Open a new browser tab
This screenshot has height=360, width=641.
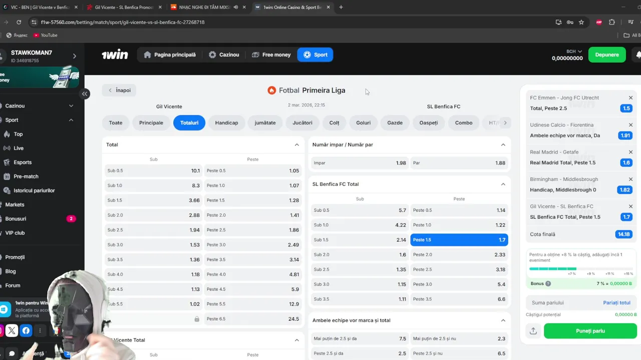(341, 7)
